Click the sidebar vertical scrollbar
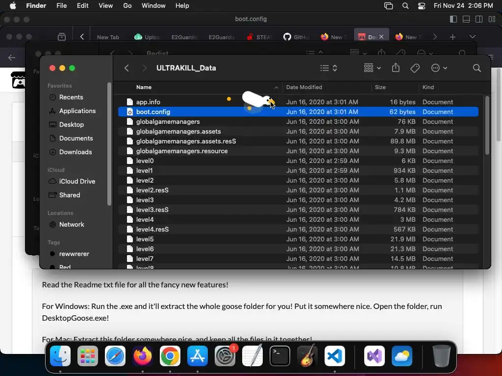The width and height of the screenshot is (502, 376). pyautogui.click(x=109, y=144)
